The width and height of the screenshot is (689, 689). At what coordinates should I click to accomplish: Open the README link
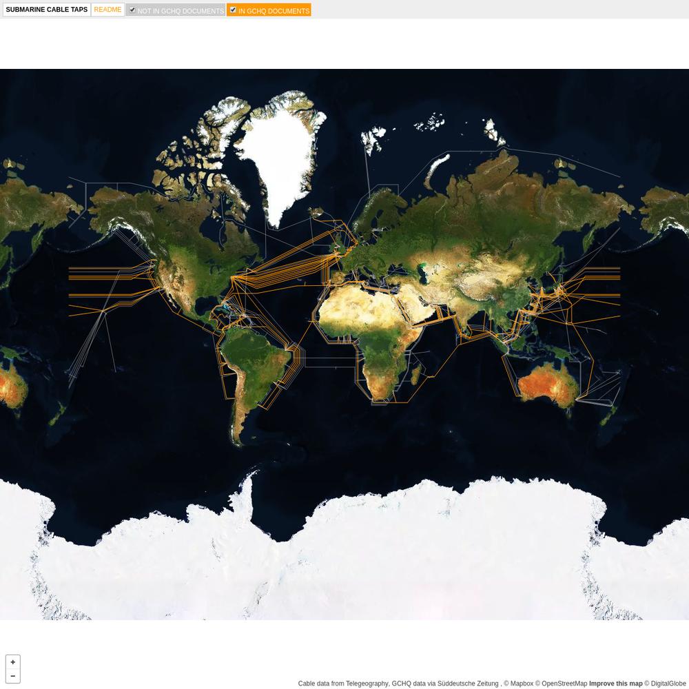pyautogui.click(x=107, y=10)
